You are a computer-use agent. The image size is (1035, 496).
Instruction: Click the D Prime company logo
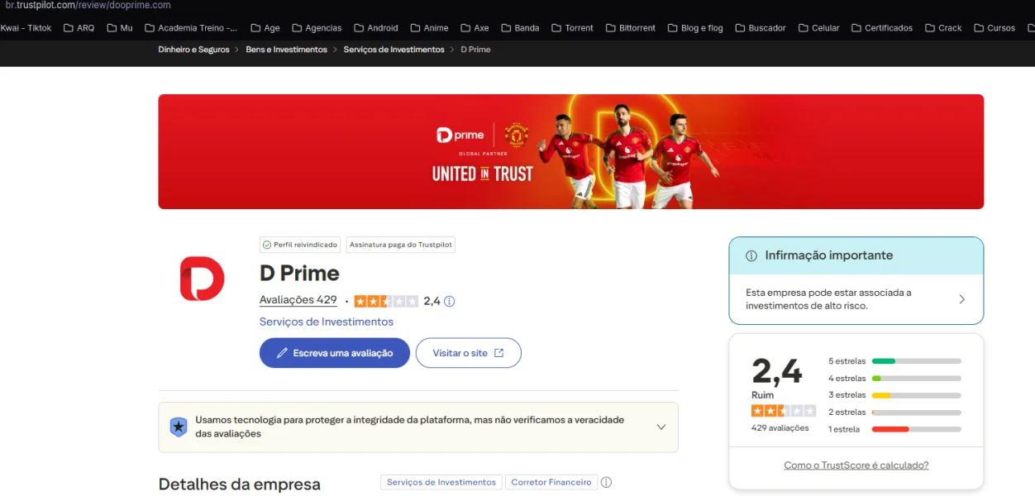202,279
